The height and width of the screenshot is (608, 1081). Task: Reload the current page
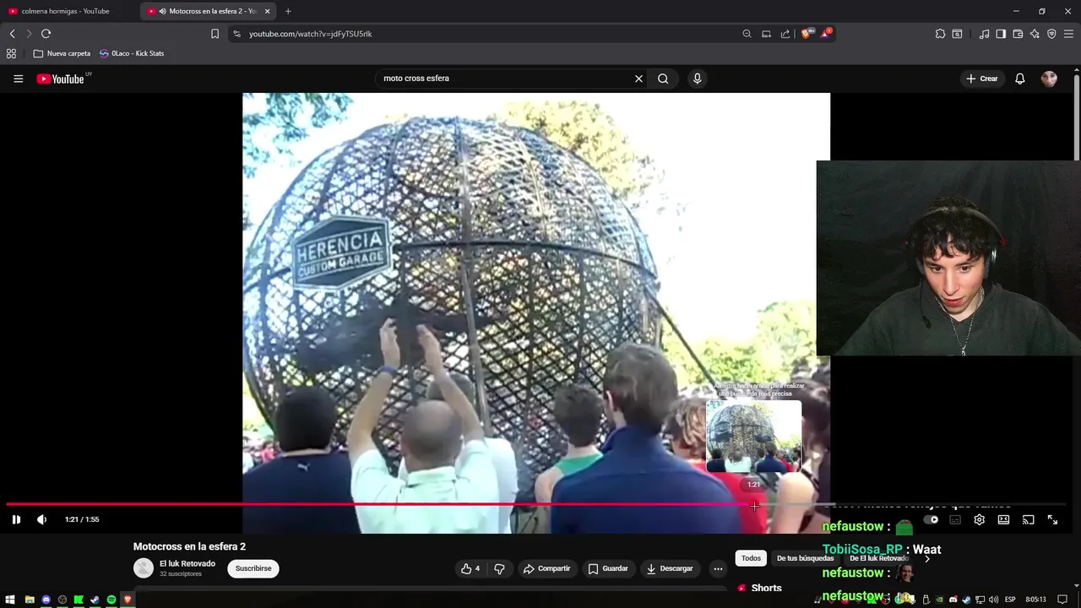[x=46, y=34]
